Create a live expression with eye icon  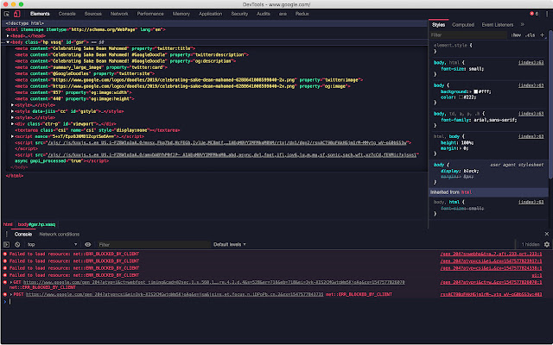click(x=88, y=244)
